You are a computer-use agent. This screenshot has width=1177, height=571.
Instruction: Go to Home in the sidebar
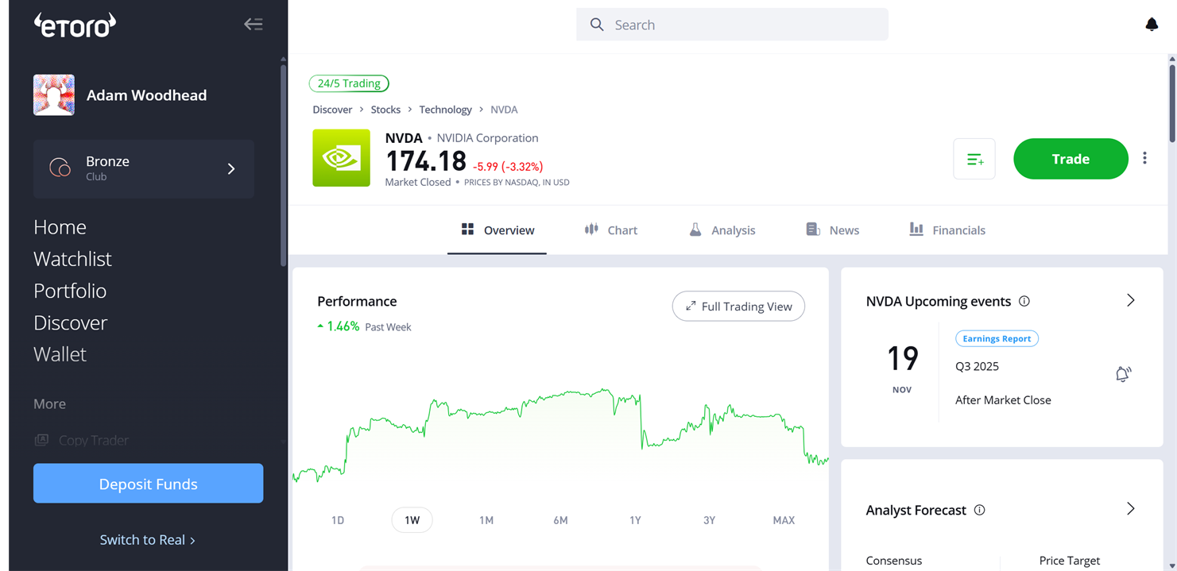60,227
